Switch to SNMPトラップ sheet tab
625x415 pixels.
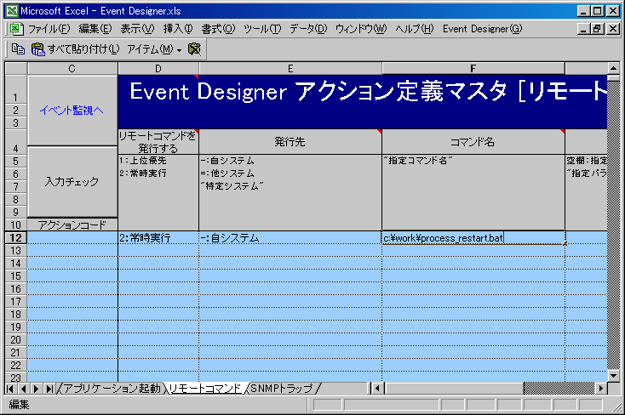(281, 389)
